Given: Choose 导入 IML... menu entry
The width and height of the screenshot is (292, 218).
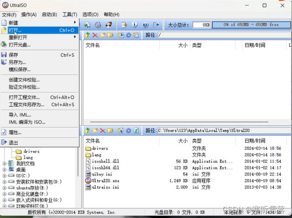Looking at the screenshot, I should point(40,115).
